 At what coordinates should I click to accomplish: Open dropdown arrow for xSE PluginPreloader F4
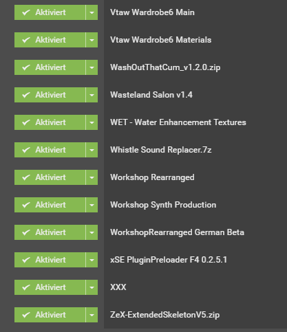92,260
